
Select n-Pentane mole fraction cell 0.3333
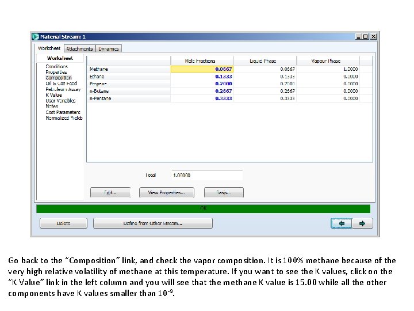tap(202, 98)
